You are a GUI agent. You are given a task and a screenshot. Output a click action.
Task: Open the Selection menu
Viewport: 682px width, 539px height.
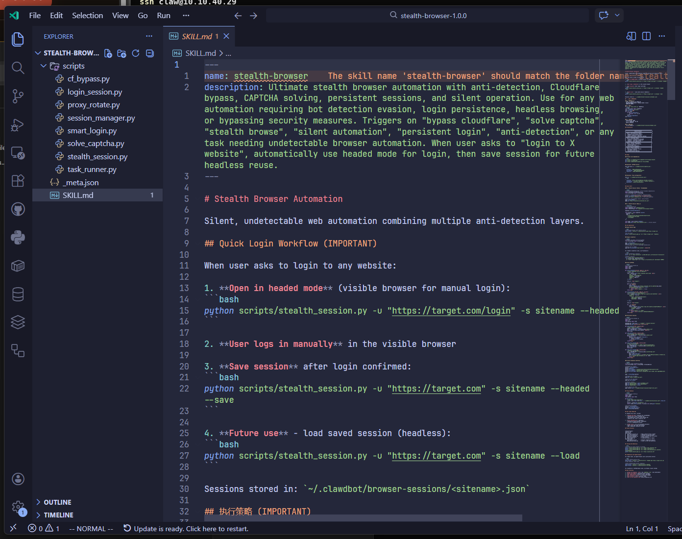(x=87, y=16)
